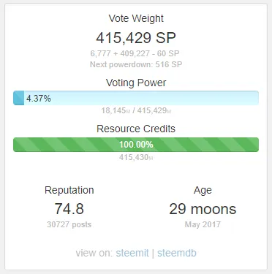Image resolution: width=272 pixels, height=274 pixels.
Task: Click the 30727 posts count
Action: [69, 224]
